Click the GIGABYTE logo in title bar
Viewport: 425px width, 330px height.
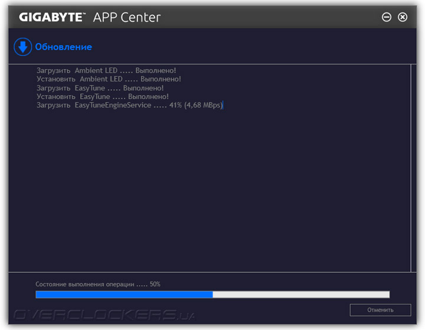[52, 17]
